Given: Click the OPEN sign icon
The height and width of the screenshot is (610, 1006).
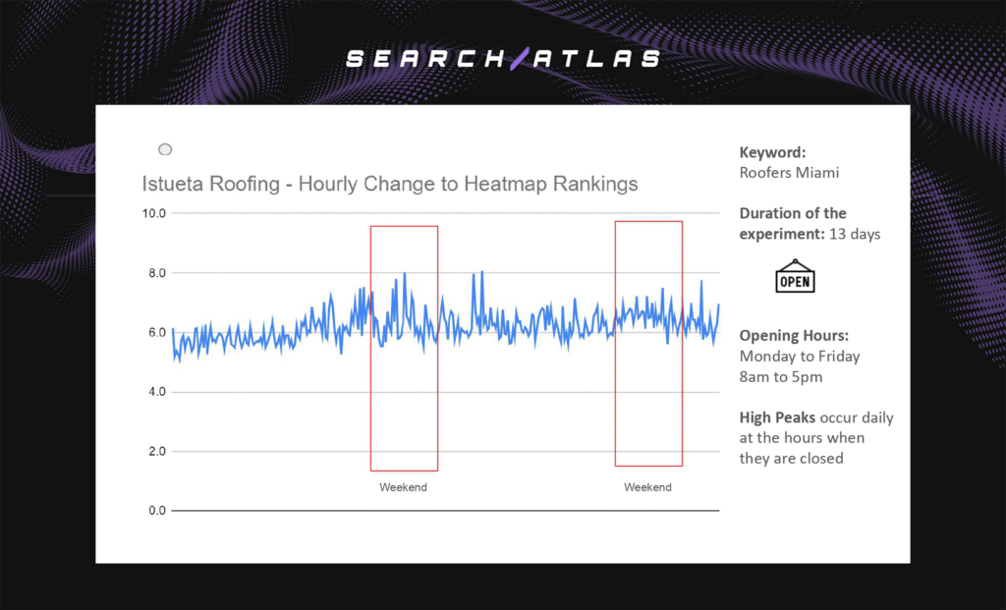Looking at the screenshot, I should (795, 276).
